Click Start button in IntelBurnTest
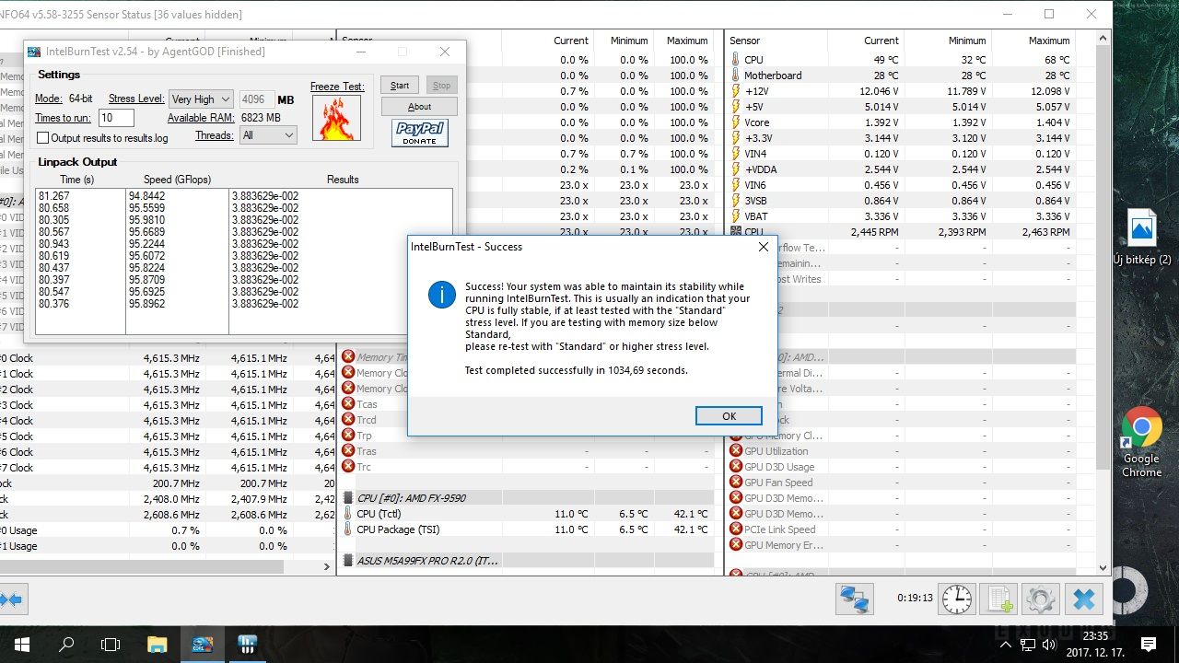 pyautogui.click(x=400, y=86)
